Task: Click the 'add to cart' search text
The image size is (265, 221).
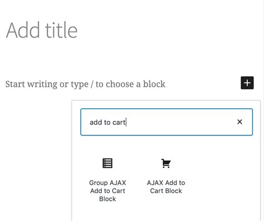Action: pos(107,123)
